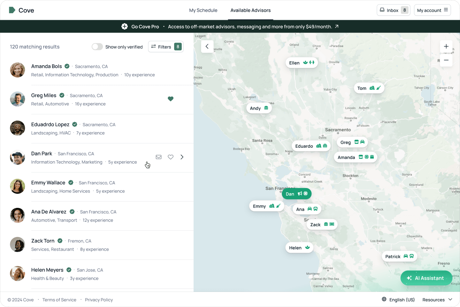Open the Inbox
460x307 pixels.
393,10
